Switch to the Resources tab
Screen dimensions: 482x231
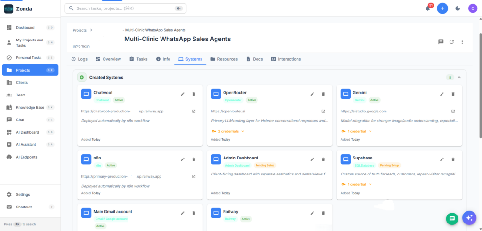[224, 59]
